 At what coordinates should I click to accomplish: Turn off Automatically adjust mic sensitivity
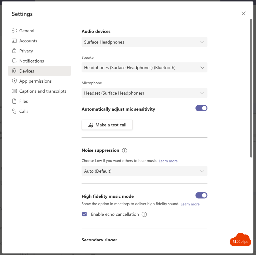click(201, 108)
